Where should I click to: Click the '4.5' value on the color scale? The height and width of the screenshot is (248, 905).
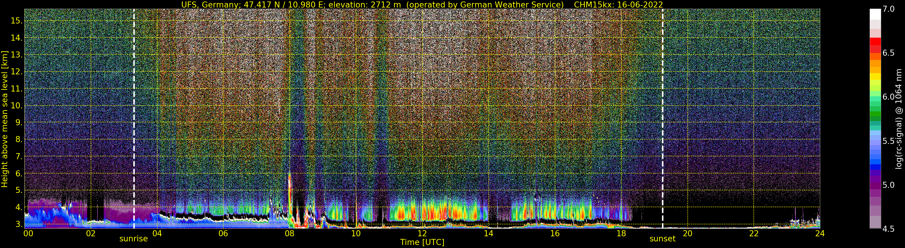pos(888,229)
